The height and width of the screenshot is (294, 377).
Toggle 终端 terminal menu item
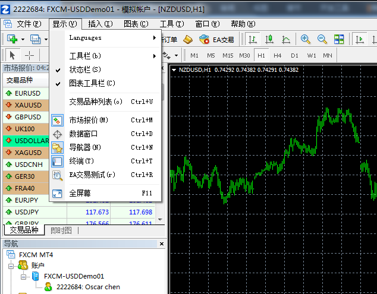pos(106,161)
